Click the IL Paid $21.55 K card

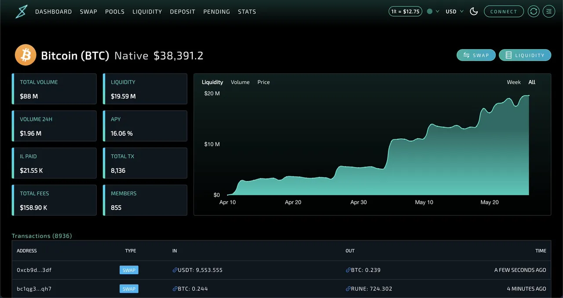tap(54, 163)
